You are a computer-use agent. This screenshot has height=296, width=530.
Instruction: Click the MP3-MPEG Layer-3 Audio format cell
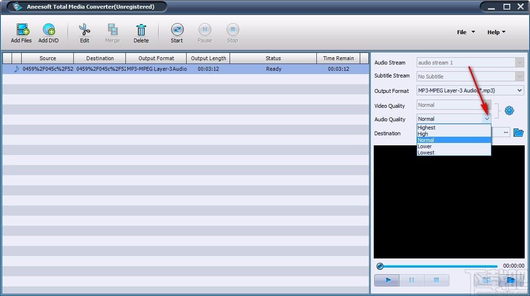click(x=157, y=69)
